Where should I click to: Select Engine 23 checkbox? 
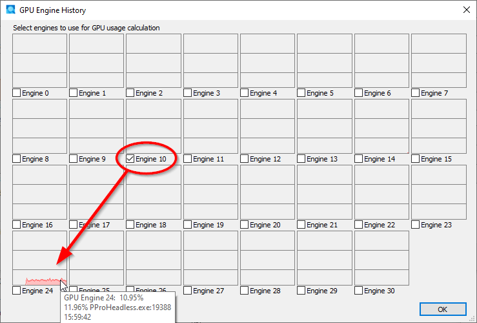[416, 225]
